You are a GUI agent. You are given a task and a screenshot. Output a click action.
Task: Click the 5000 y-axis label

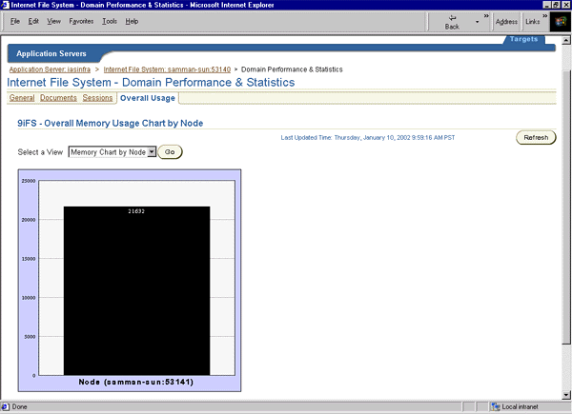[x=30, y=337]
